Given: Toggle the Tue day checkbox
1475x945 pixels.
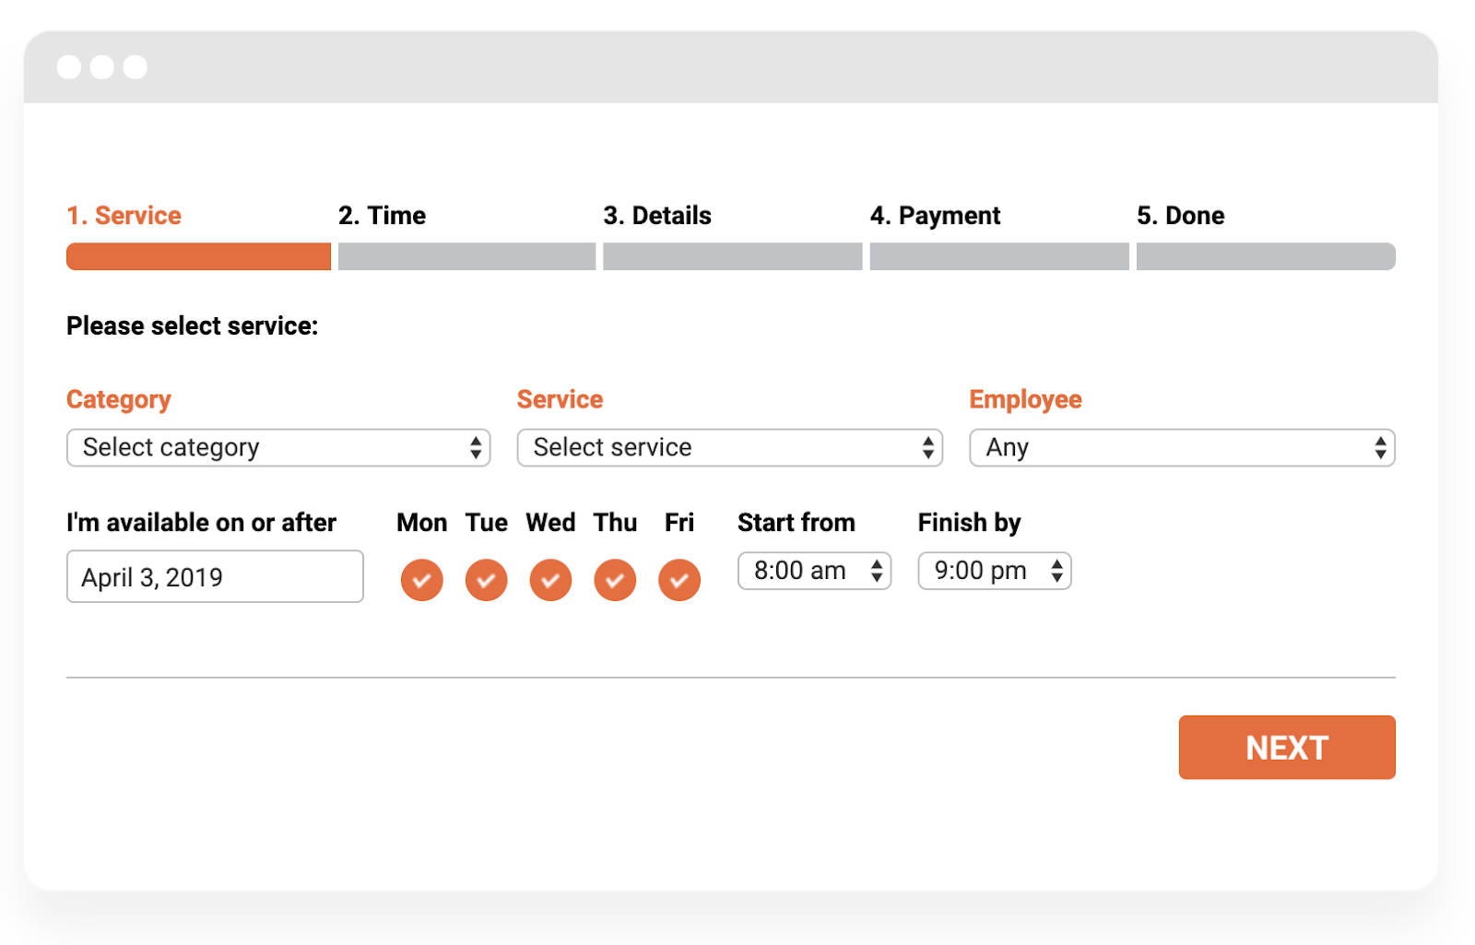Looking at the screenshot, I should click(487, 580).
